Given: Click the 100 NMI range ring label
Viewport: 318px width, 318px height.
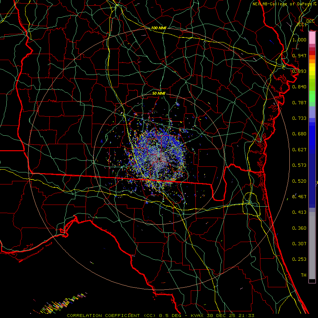Looking at the screenshot, I should tap(159, 28).
